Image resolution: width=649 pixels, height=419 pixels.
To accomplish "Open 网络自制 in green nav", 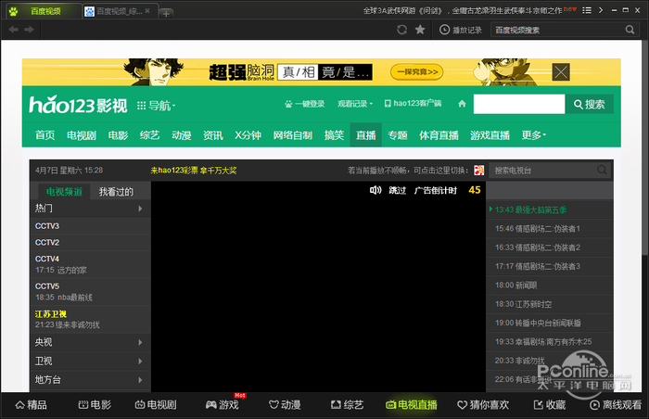I will 293,135.
